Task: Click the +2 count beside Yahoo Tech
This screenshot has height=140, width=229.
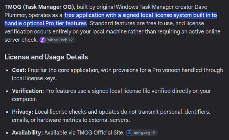Action: coord(71,40)
